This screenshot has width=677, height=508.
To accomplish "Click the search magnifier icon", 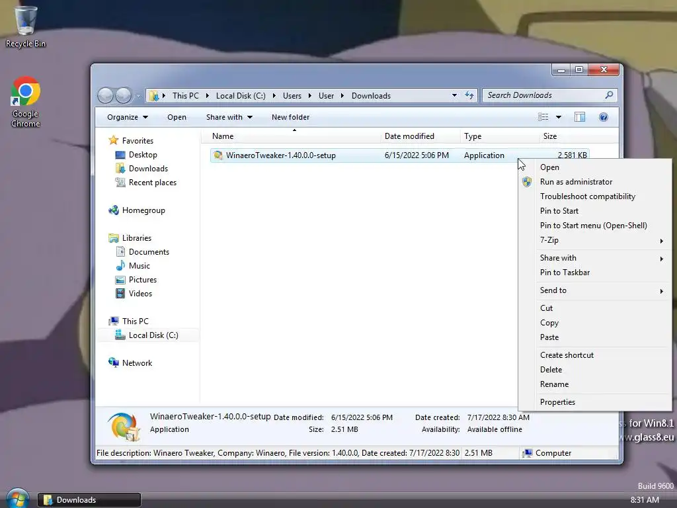I will coord(609,95).
